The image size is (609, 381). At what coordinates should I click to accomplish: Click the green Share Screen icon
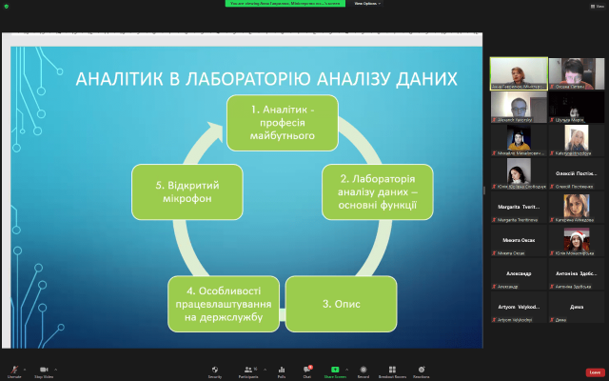(x=335, y=369)
